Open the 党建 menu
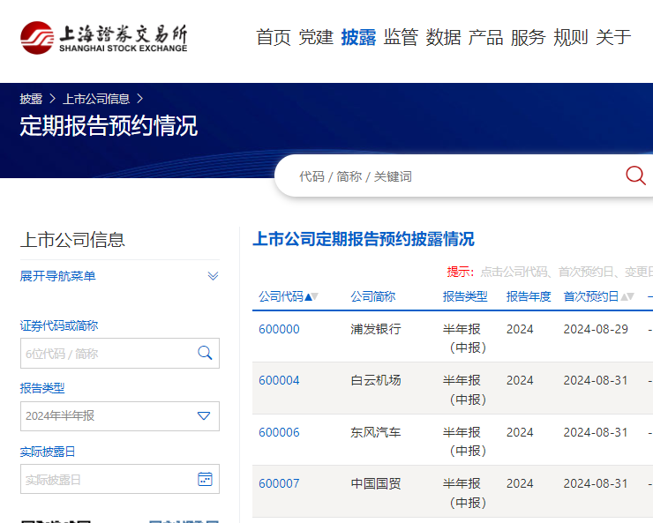The width and height of the screenshot is (653, 523). click(316, 37)
